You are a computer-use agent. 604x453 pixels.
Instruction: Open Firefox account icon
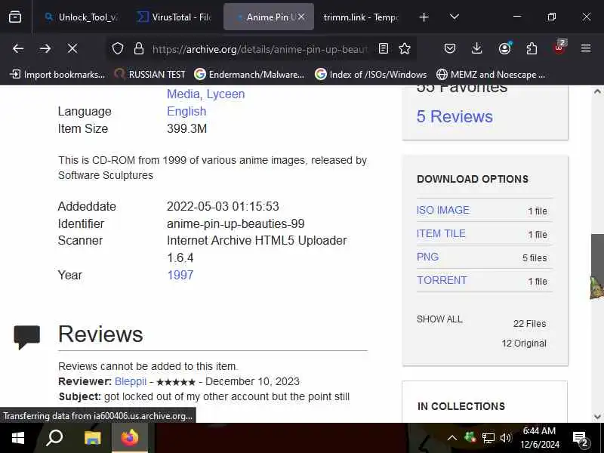coord(504,48)
